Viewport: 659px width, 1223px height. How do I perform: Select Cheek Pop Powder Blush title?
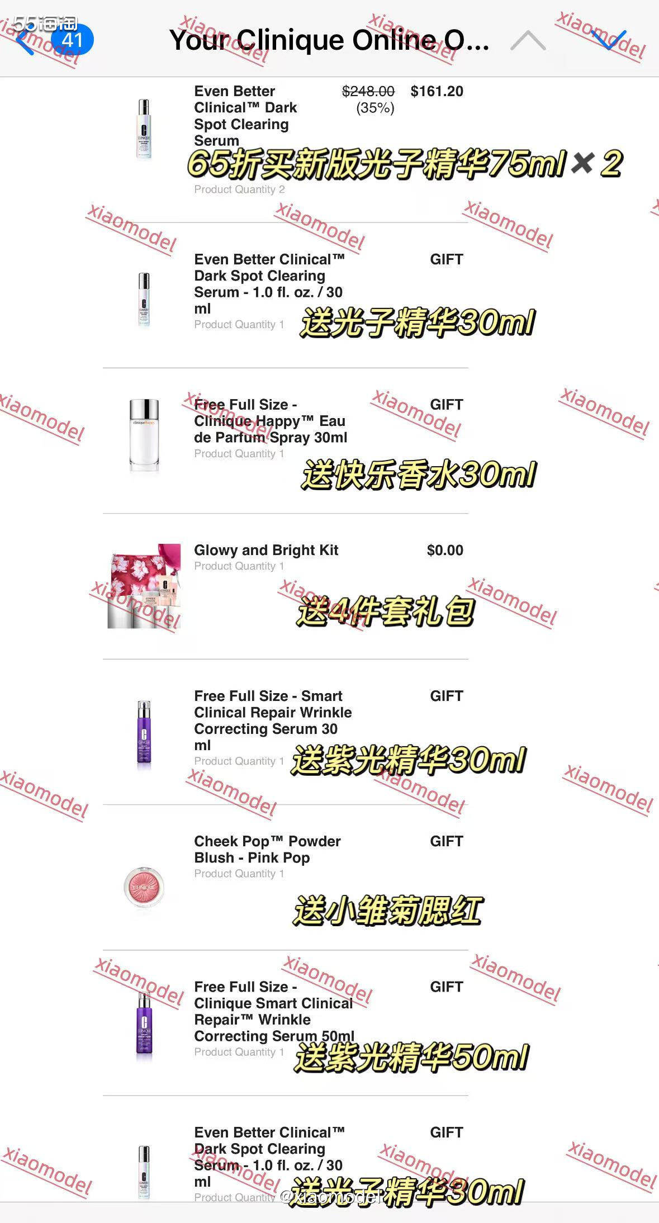click(x=267, y=849)
